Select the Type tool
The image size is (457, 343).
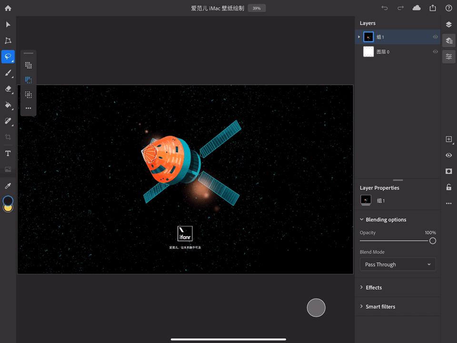(x=8, y=153)
